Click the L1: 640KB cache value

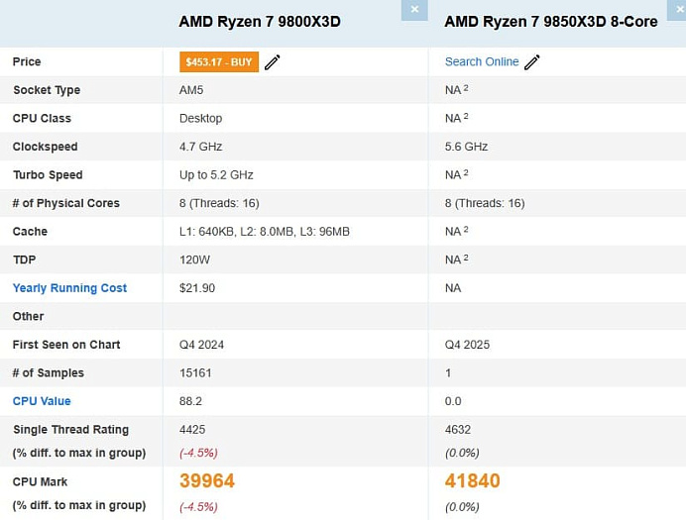tap(265, 232)
